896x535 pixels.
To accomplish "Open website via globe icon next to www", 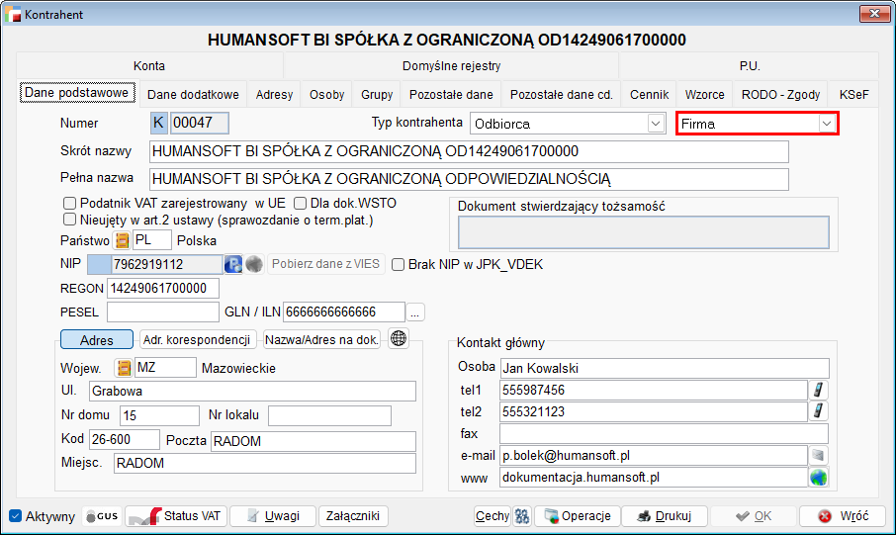I will point(818,478).
